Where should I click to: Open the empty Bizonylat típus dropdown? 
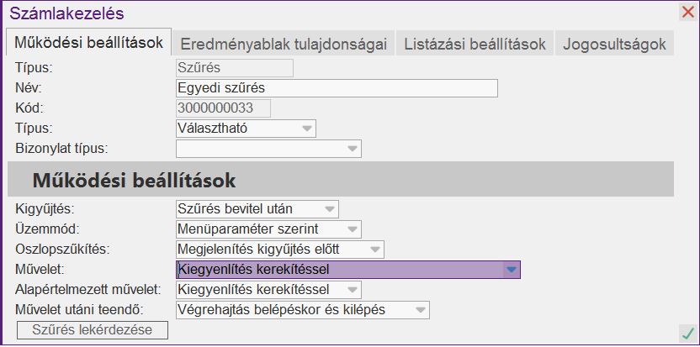click(353, 149)
